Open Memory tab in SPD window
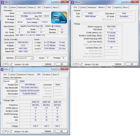This screenshot has width=140, height=136. pos(31,74)
